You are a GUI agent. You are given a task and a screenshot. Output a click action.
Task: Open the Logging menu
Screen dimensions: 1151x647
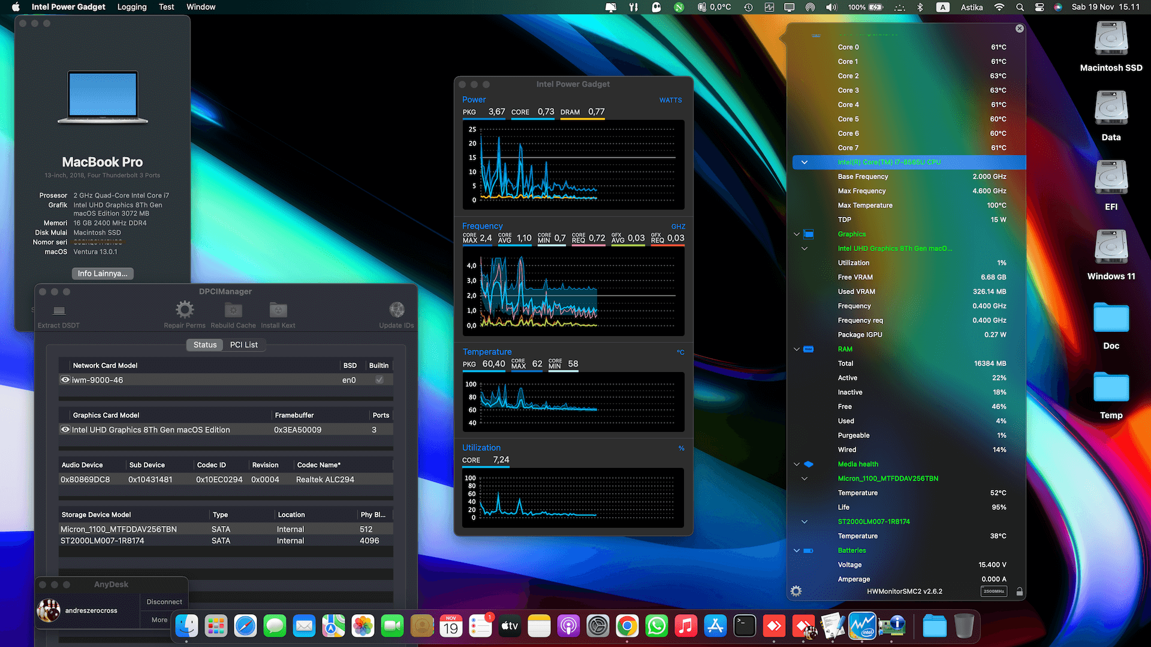click(x=132, y=7)
